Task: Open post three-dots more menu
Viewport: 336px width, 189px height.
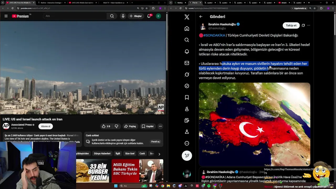Action: pos(308,25)
